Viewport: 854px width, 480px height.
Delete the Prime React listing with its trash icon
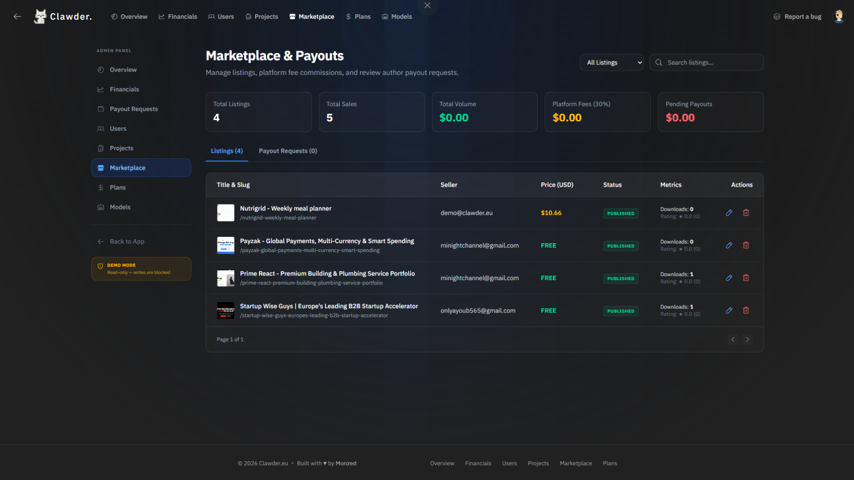pyautogui.click(x=746, y=278)
